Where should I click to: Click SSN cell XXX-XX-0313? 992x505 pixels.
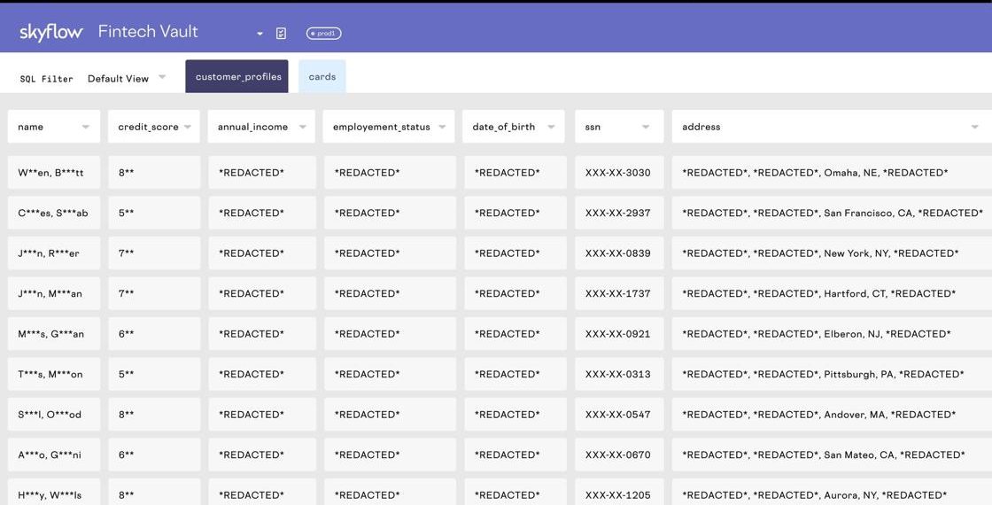click(x=619, y=374)
